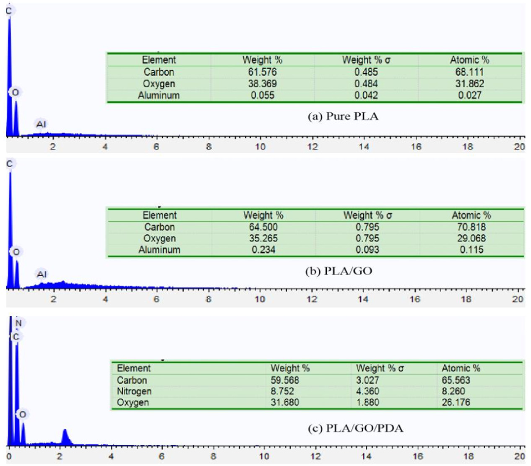Click the caption "(b) PLA/GO"
Viewport: 531px width, 466px height.
point(339,271)
